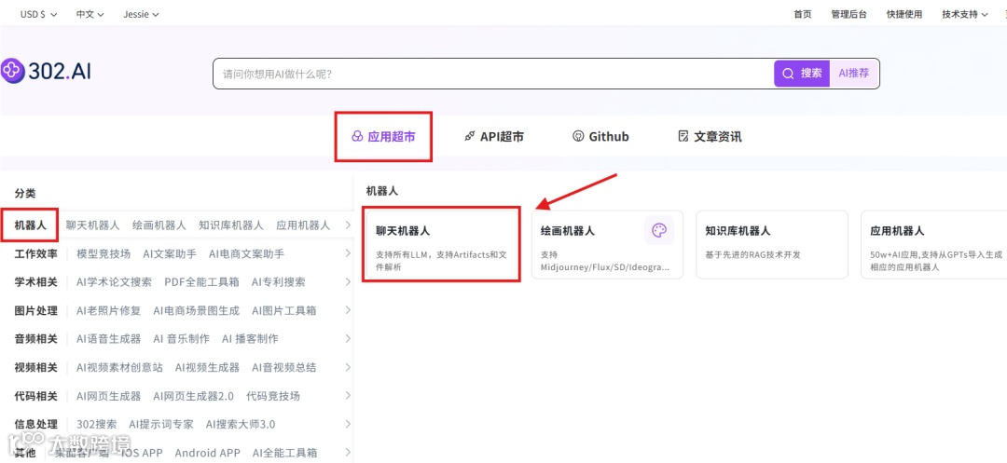Click 知识库机器人 link in category list
This screenshot has width=1007, height=463.
click(x=231, y=225)
